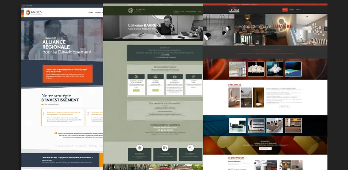Click the green button in family law card

(136, 90)
